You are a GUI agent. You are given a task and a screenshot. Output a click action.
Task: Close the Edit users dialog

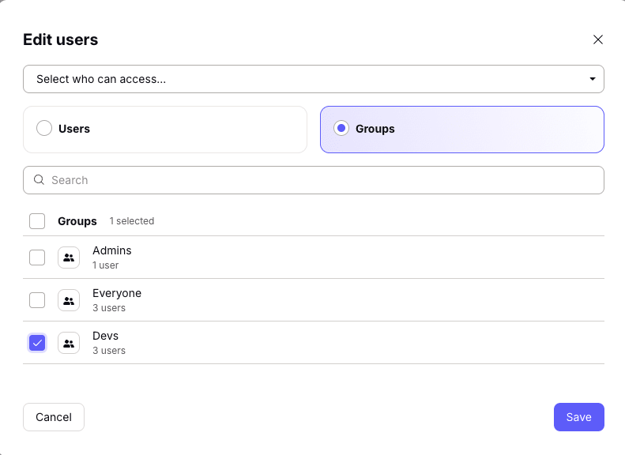597,39
